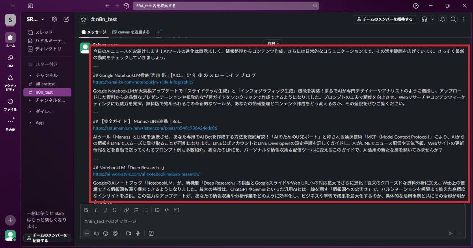473x248 pixels.
Task: Open the yanai-ke.com notebooklm link
Action: click(x=143, y=82)
